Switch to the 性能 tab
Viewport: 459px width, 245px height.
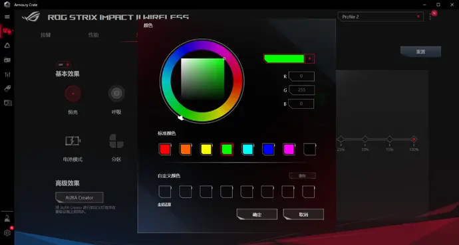(x=93, y=35)
